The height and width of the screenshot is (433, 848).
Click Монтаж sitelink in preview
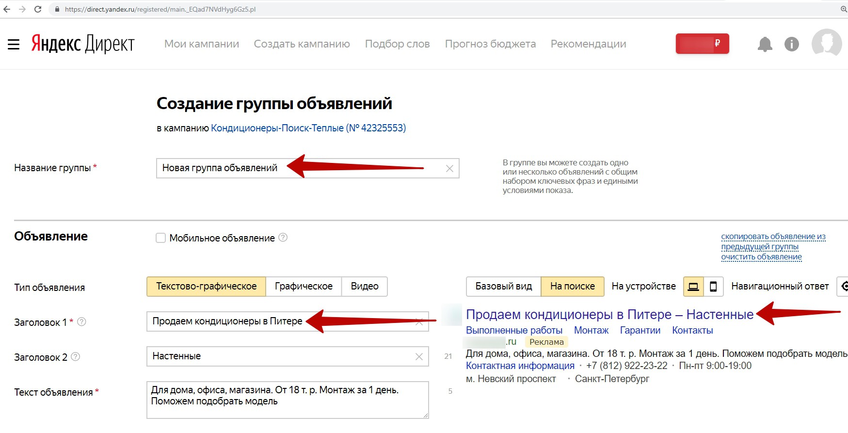click(x=591, y=330)
